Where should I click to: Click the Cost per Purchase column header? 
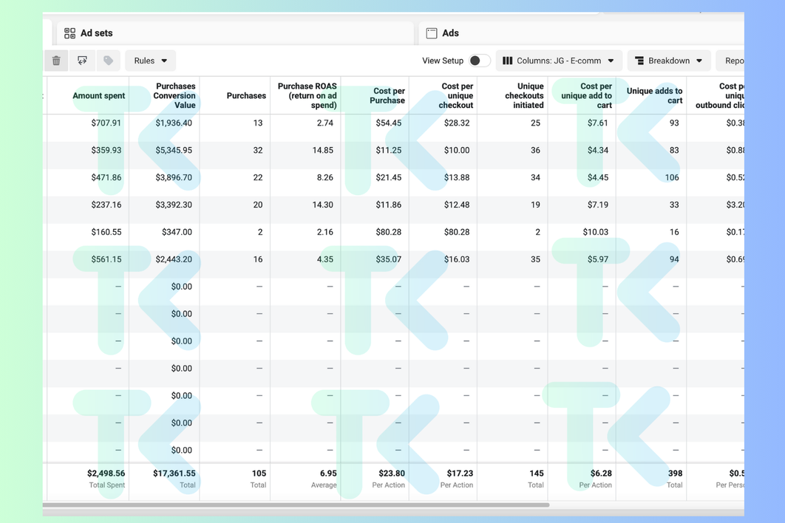387,96
